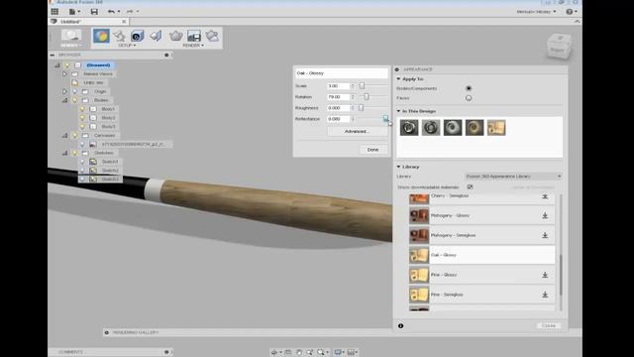The height and width of the screenshot is (357, 634).
Task: Click the Scale slider handle
Action: [x=362, y=86]
